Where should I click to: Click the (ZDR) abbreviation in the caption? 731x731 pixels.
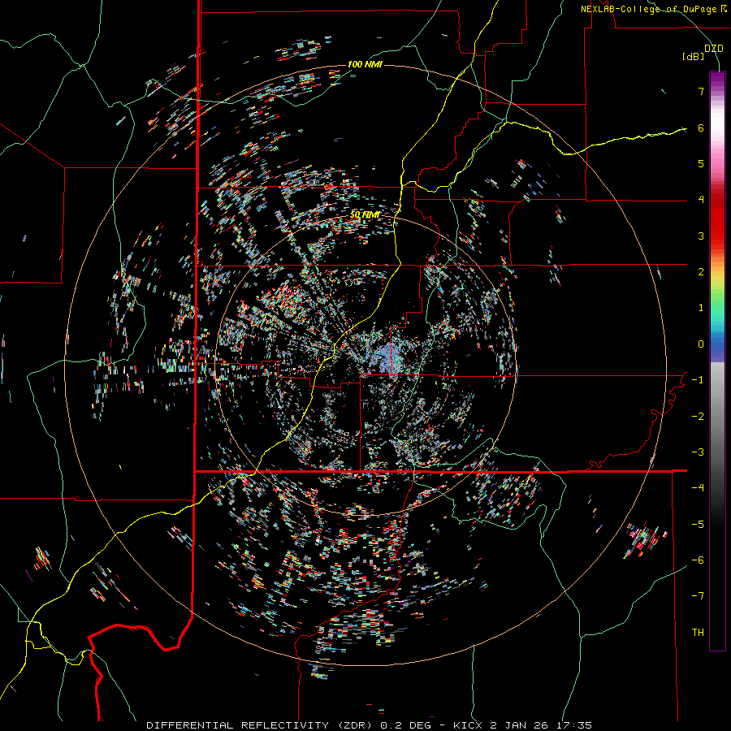(x=354, y=725)
